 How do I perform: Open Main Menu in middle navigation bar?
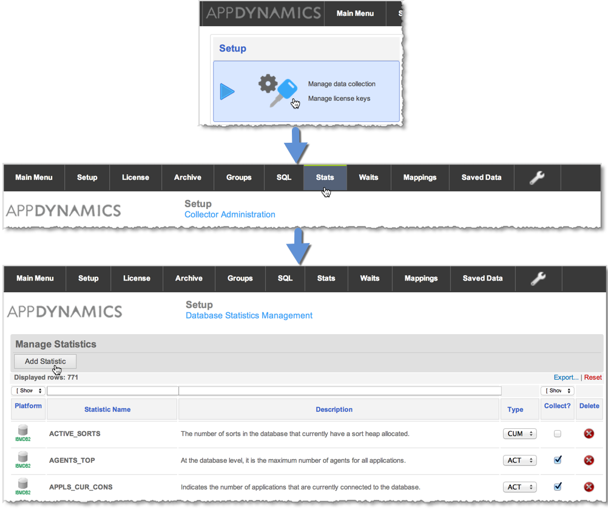click(34, 177)
